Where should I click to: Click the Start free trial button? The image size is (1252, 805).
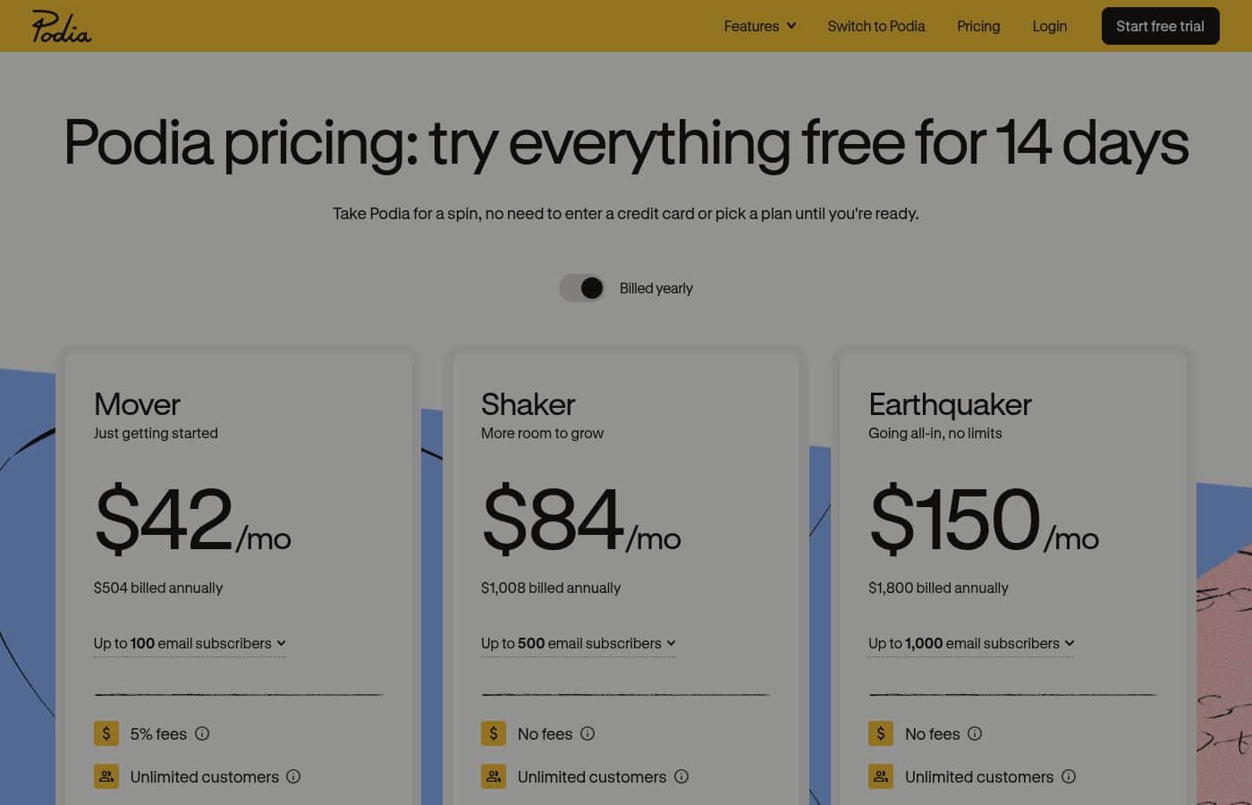point(1160,26)
